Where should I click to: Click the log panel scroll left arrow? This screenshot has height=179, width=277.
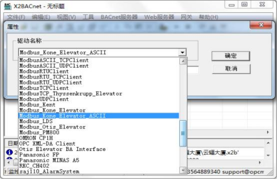9,163
